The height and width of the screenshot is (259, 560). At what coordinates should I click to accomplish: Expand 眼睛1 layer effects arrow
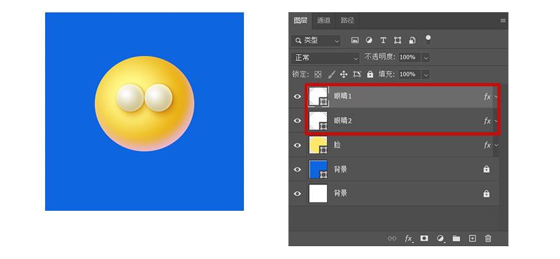pyautogui.click(x=496, y=96)
